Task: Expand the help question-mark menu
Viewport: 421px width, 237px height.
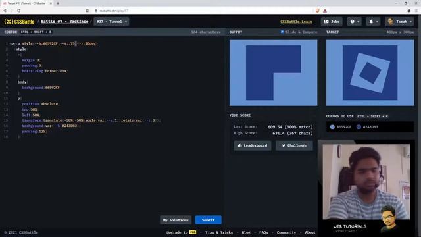Action: tap(354, 22)
